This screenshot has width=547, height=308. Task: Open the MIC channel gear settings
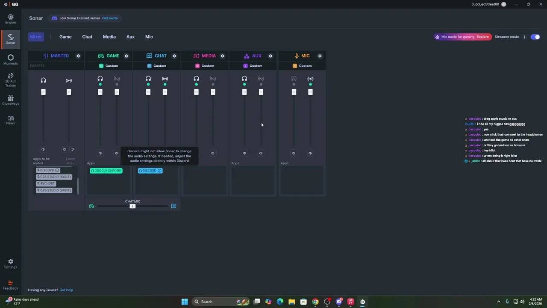point(320,56)
